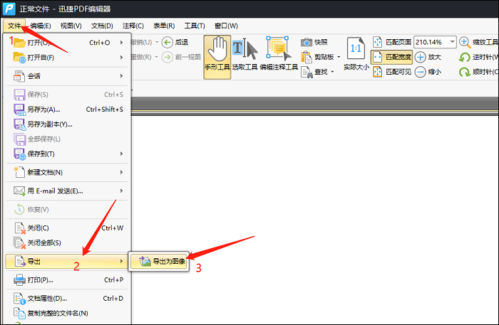Click the 打印 printer icon

click(19, 280)
